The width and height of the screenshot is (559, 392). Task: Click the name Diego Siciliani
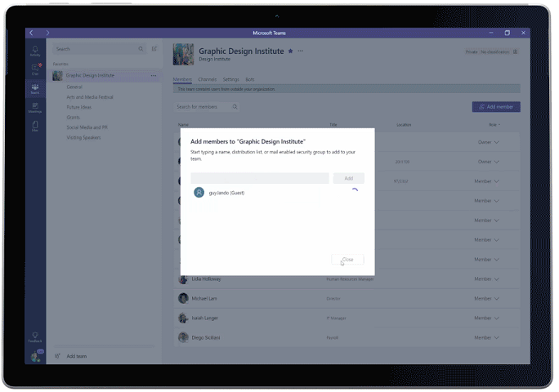tap(206, 337)
